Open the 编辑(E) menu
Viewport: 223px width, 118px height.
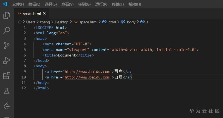pyautogui.click(x=34, y=4)
